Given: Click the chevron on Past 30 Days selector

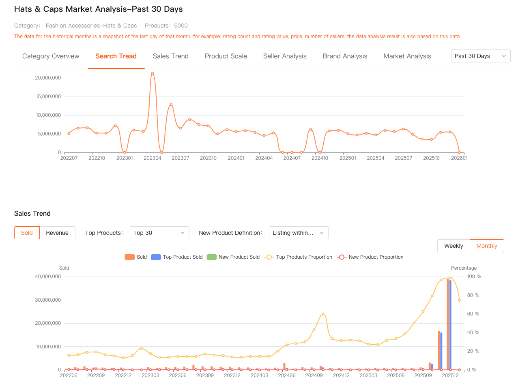Looking at the screenshot, I should [x=504, y=56].
